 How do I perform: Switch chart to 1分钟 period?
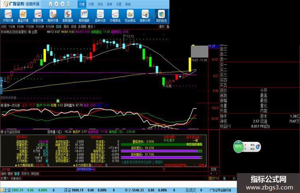(12, 27)
